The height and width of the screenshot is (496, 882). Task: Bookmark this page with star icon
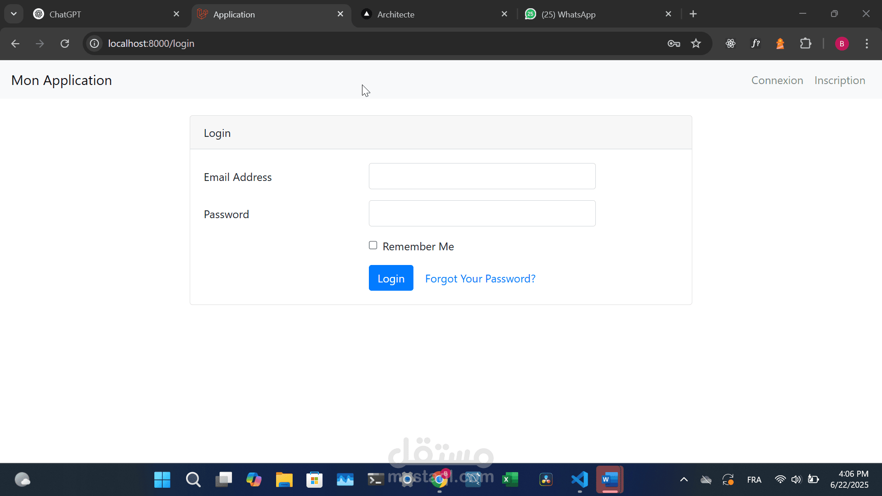click(696, 44)
